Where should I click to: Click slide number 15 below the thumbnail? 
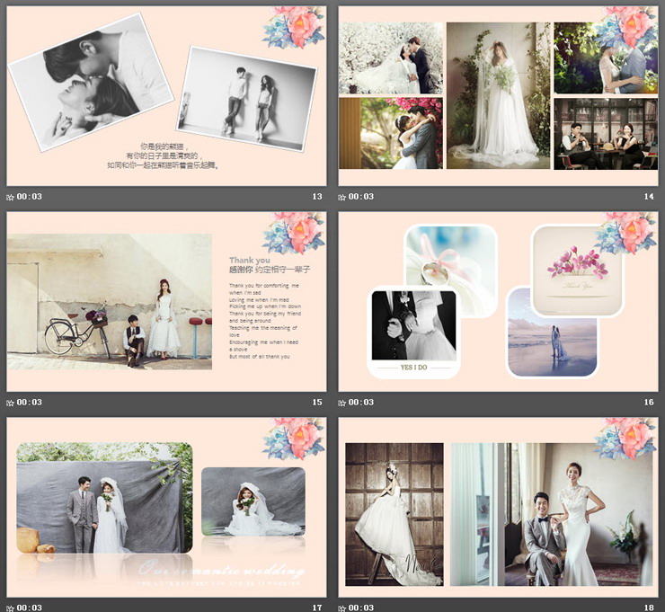(316, 403)
